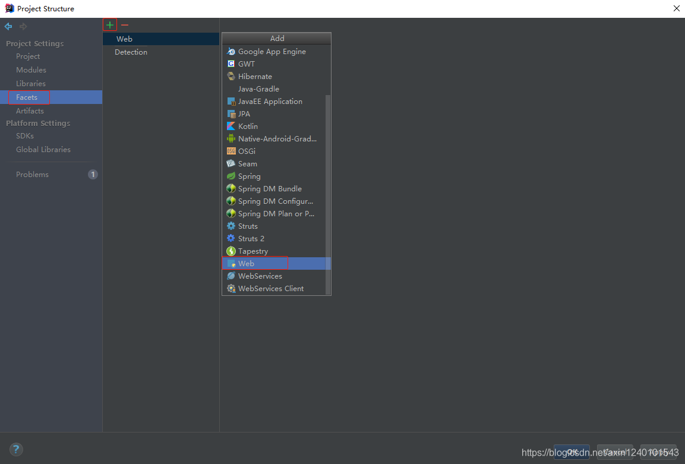
Task: Click the WebServices facet icon
Action: coord(231,276)
